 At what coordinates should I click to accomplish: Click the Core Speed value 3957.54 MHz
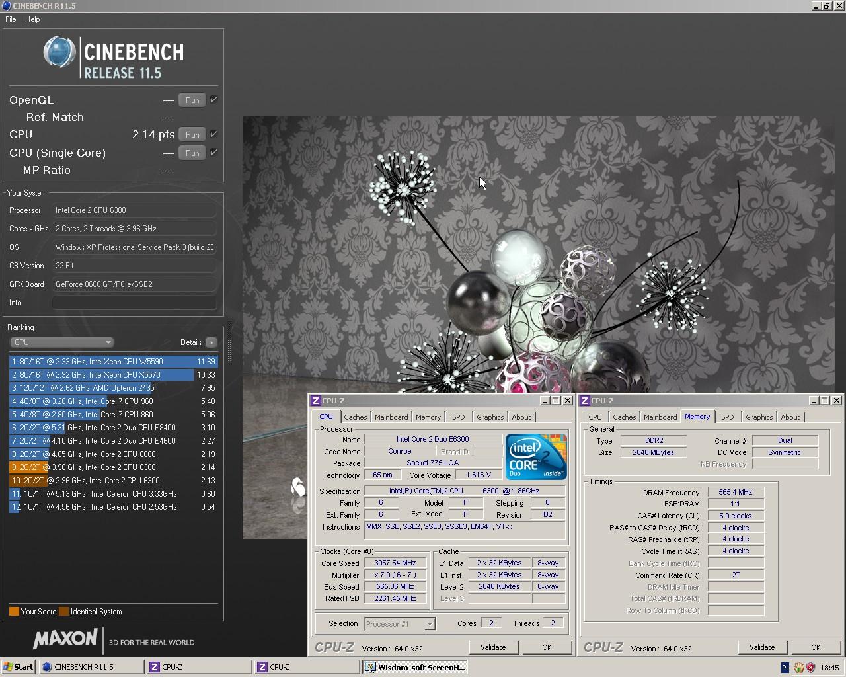pos(395,563)
